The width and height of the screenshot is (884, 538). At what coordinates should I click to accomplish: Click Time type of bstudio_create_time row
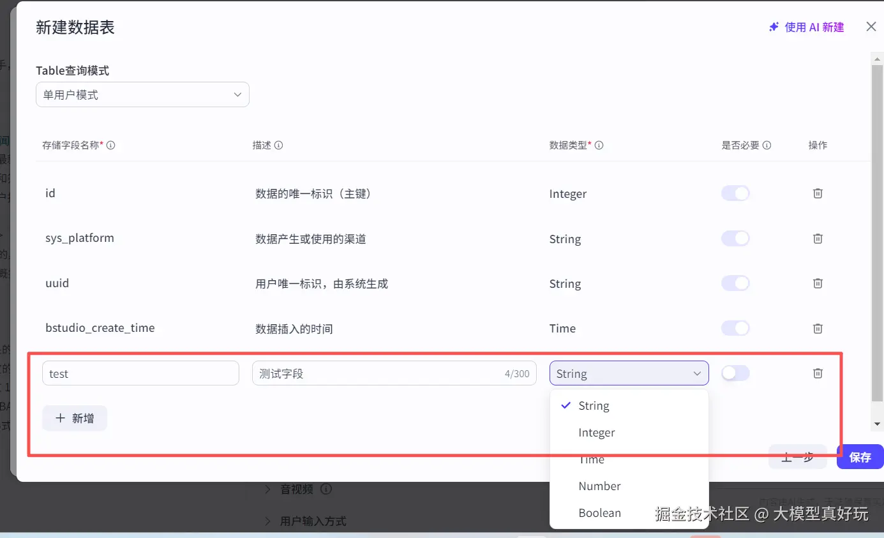pyautogui.click(x=562, y=329)
